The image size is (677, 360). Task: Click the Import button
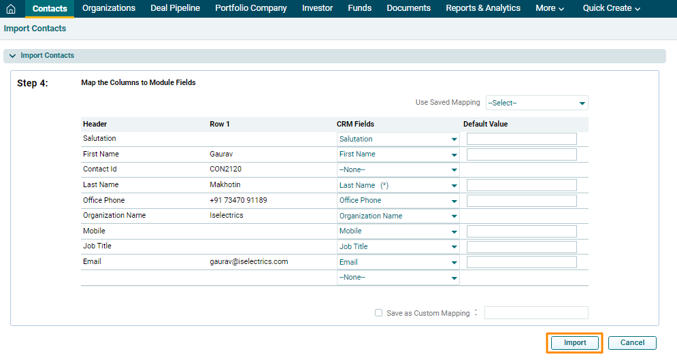tap(574, 343)
